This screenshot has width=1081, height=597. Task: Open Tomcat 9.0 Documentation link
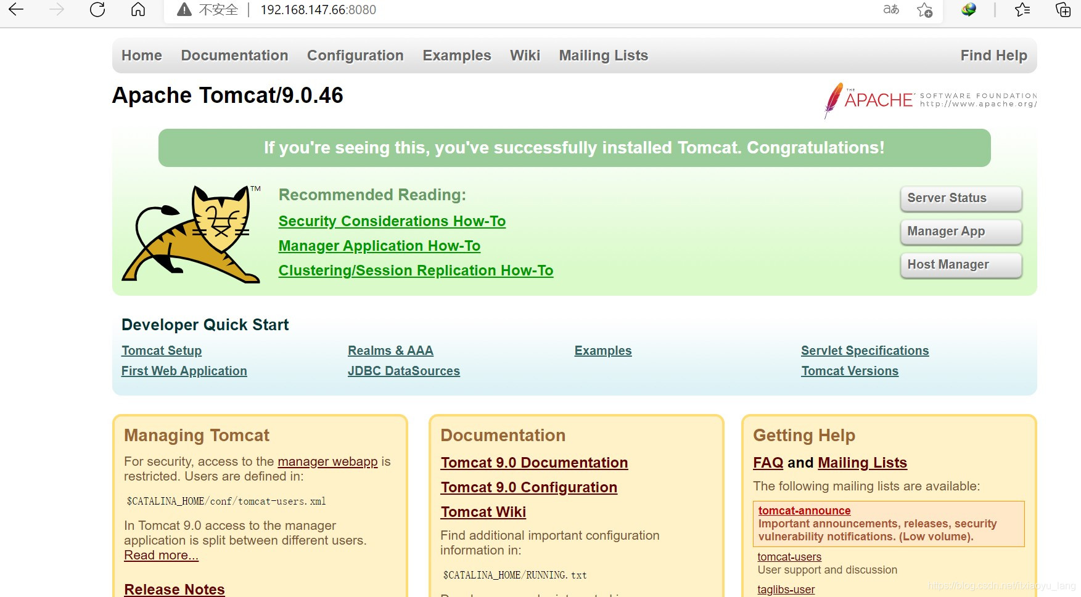click(x=534, y=463)
